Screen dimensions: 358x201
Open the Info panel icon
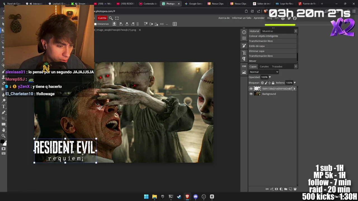(244, 32)
